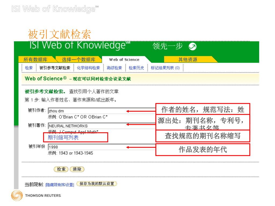
Task: Click the 被引年份 input field
Action: [x=102, y=147]
